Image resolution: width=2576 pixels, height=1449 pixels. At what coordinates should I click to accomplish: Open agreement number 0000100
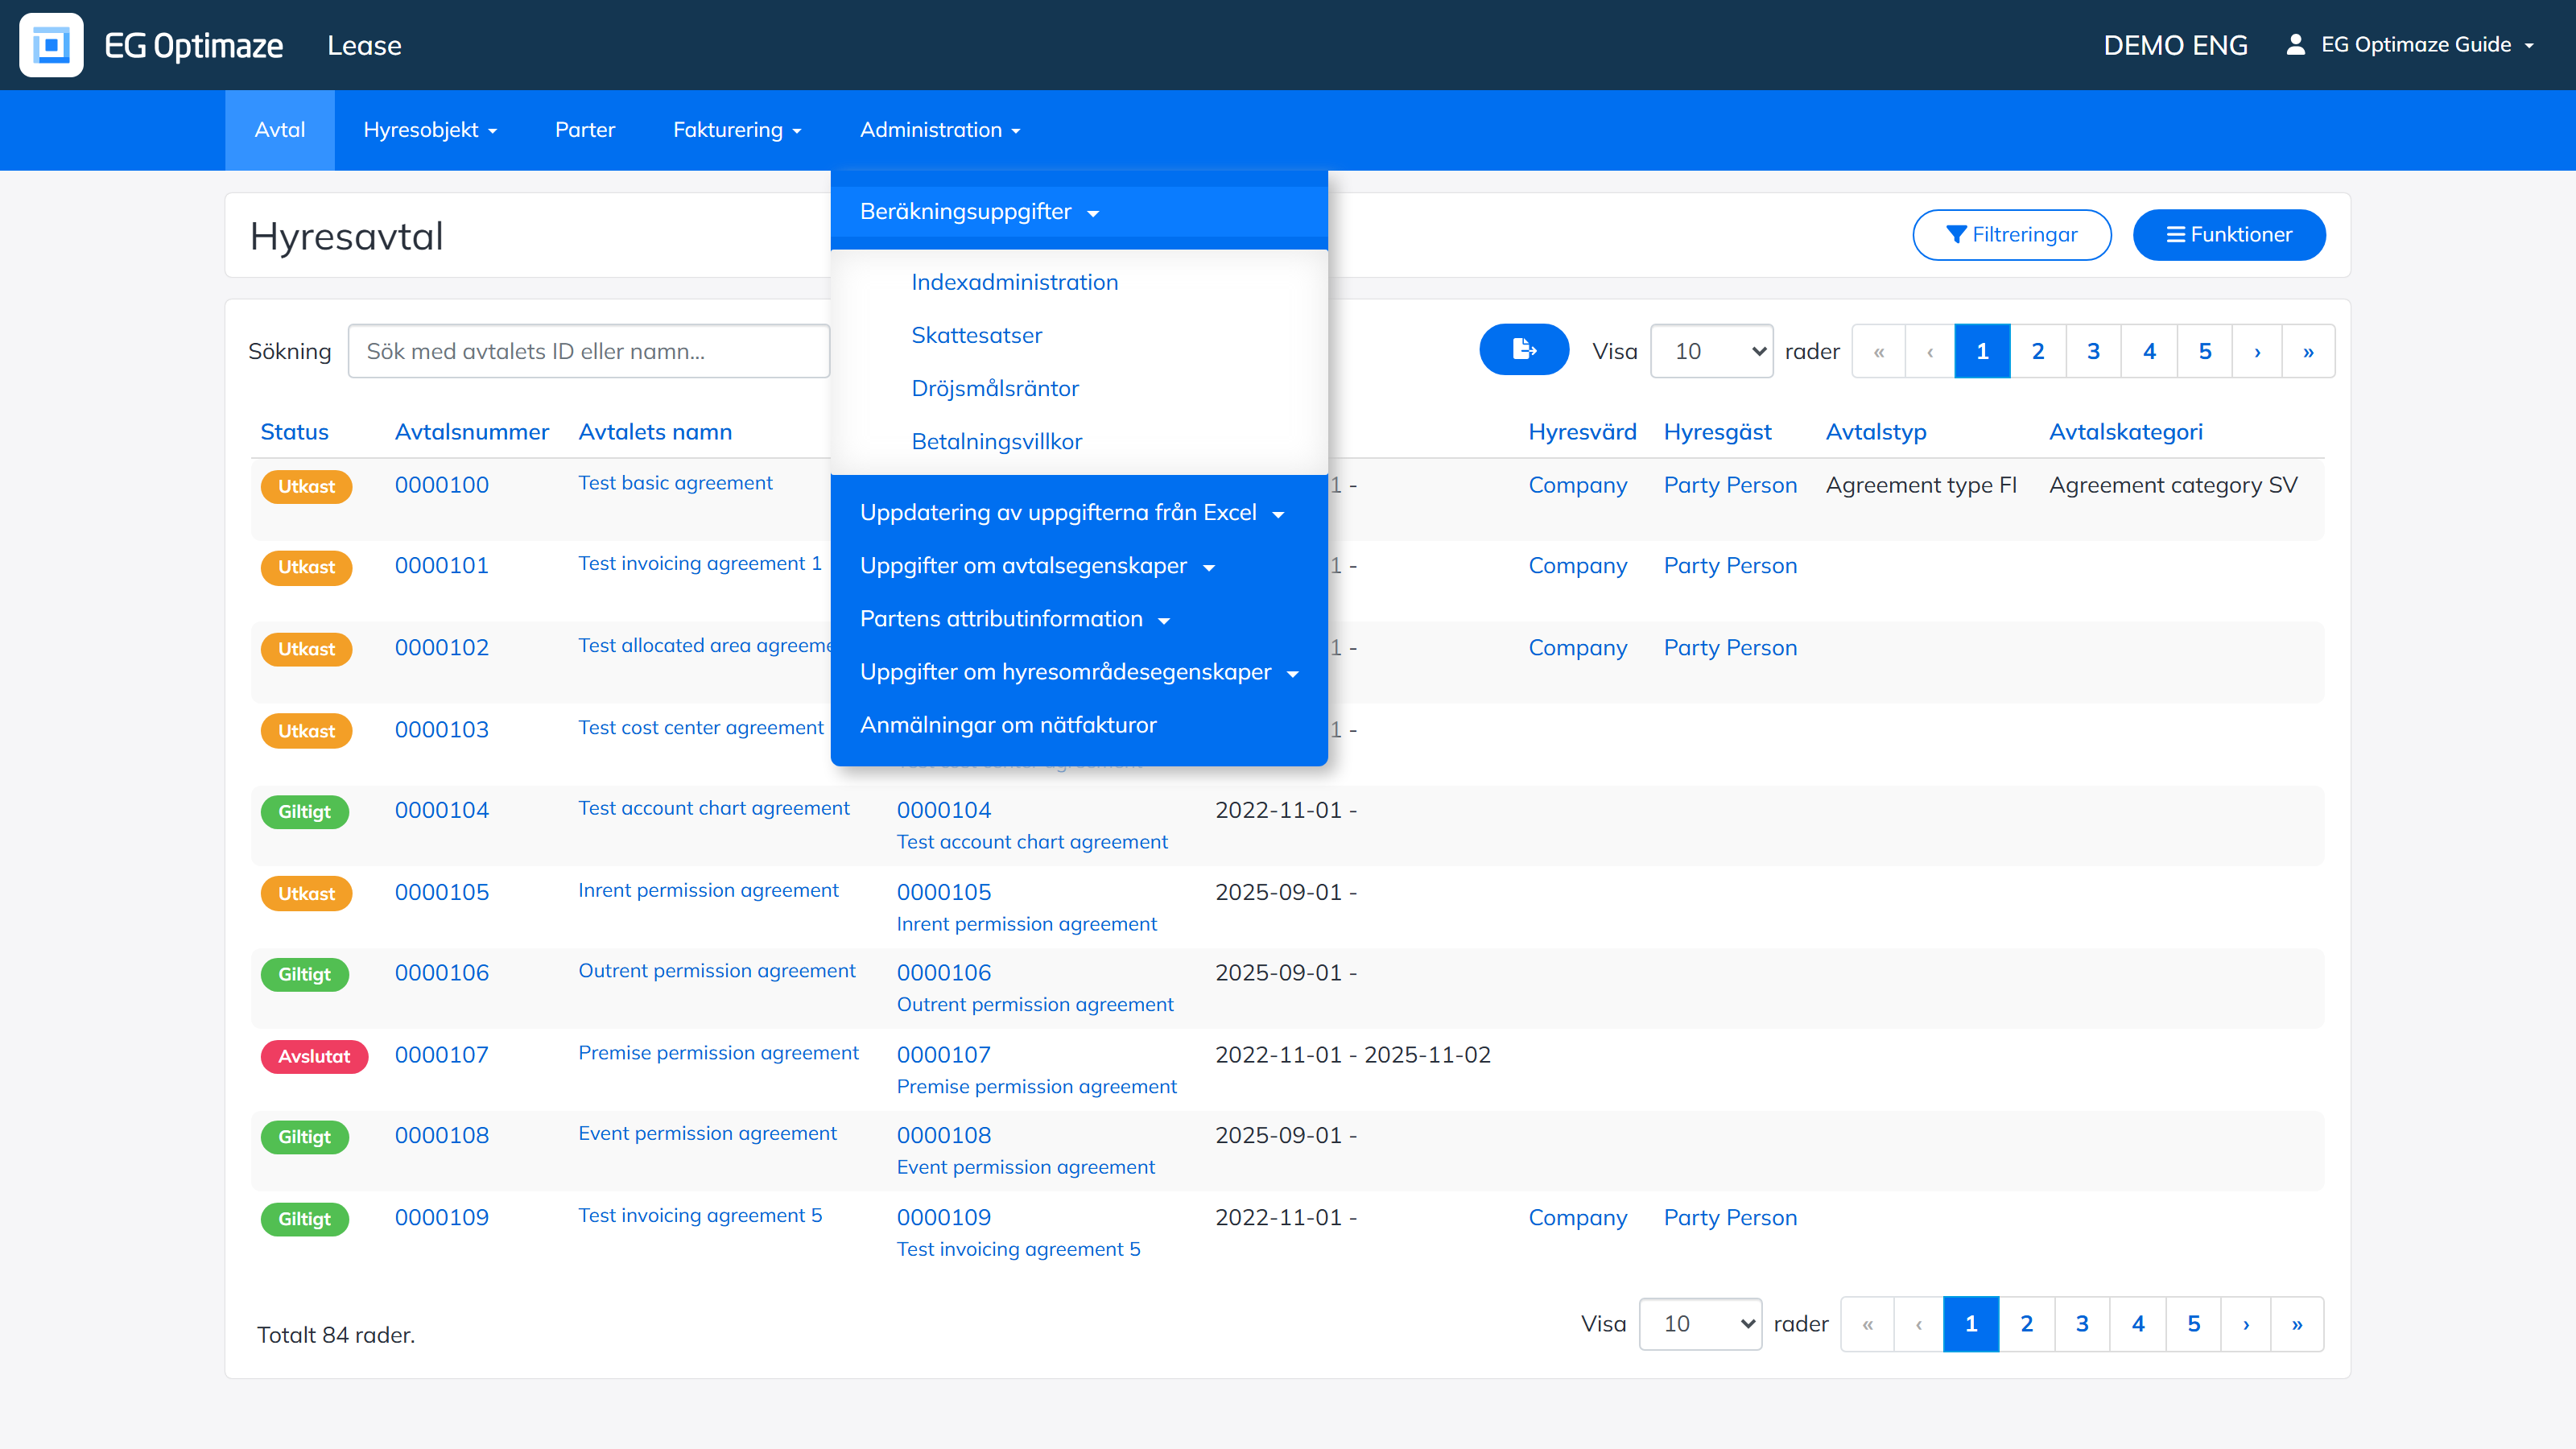[442, 485]
